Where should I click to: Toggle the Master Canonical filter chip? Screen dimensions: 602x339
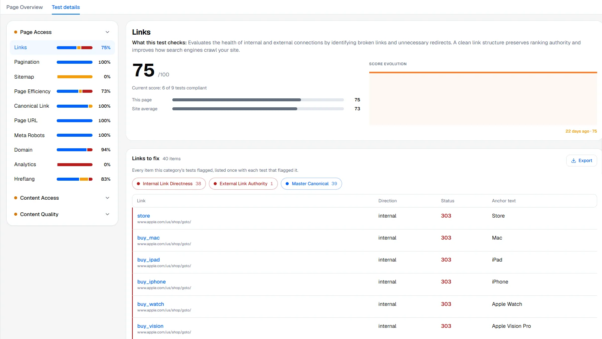tap(311, 184)
